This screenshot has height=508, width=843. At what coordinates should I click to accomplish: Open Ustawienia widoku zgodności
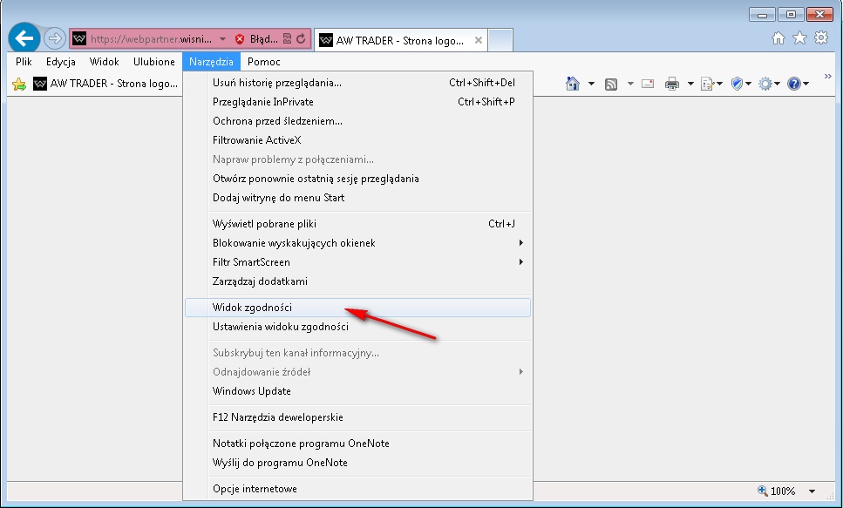(x=357, y=327)
